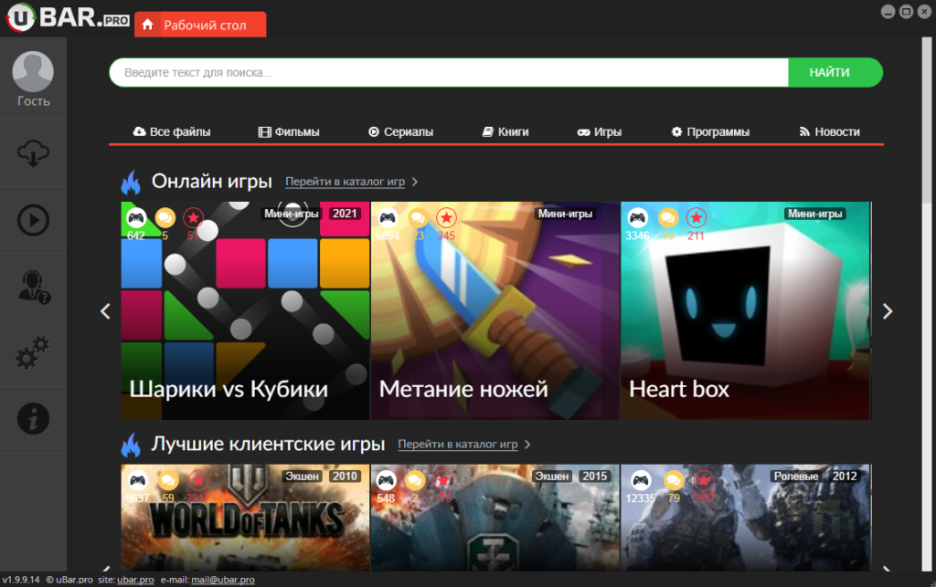
Task: Click Мини-игры tag on Heart box card
Action: pyautogui.click(x=814, y=214)
